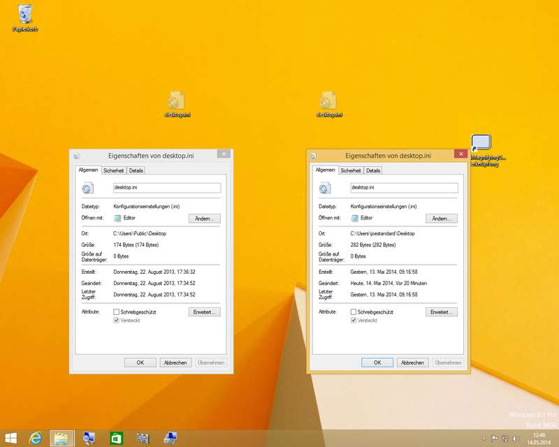Open the green Windows Store taskbar icon

coord(116,438)
